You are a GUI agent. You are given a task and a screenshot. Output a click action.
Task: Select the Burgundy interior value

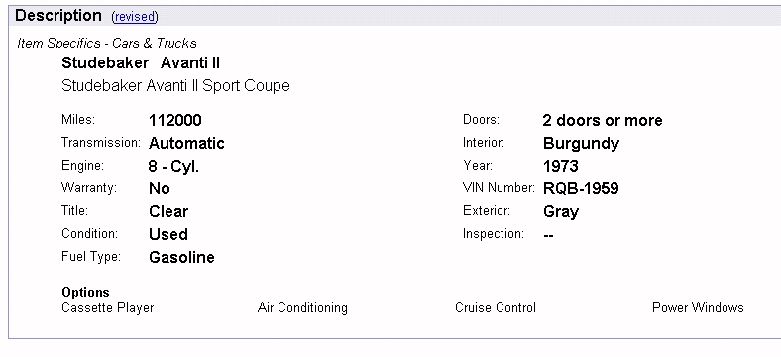(x=581, y=144)
